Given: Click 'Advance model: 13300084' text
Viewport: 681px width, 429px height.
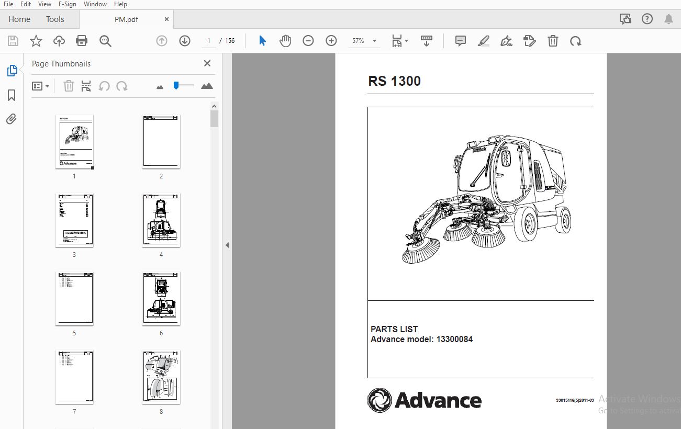Looking at the screenshot, I should click(x=421, y=339).
